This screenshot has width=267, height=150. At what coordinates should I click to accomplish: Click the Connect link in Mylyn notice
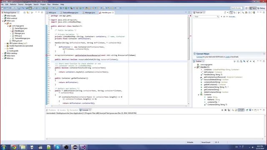pos(199,57)
